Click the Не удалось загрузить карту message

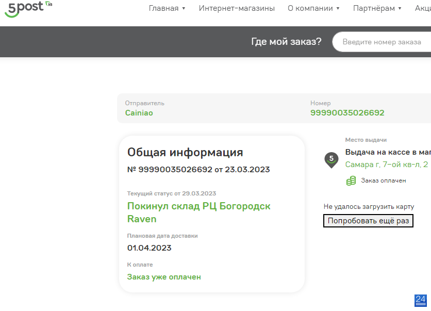(x=369, y=207)
